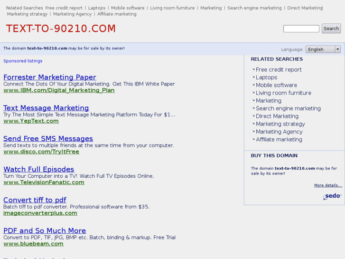Click Sponsored listings label
345x259 pixels.
[23, 61]
